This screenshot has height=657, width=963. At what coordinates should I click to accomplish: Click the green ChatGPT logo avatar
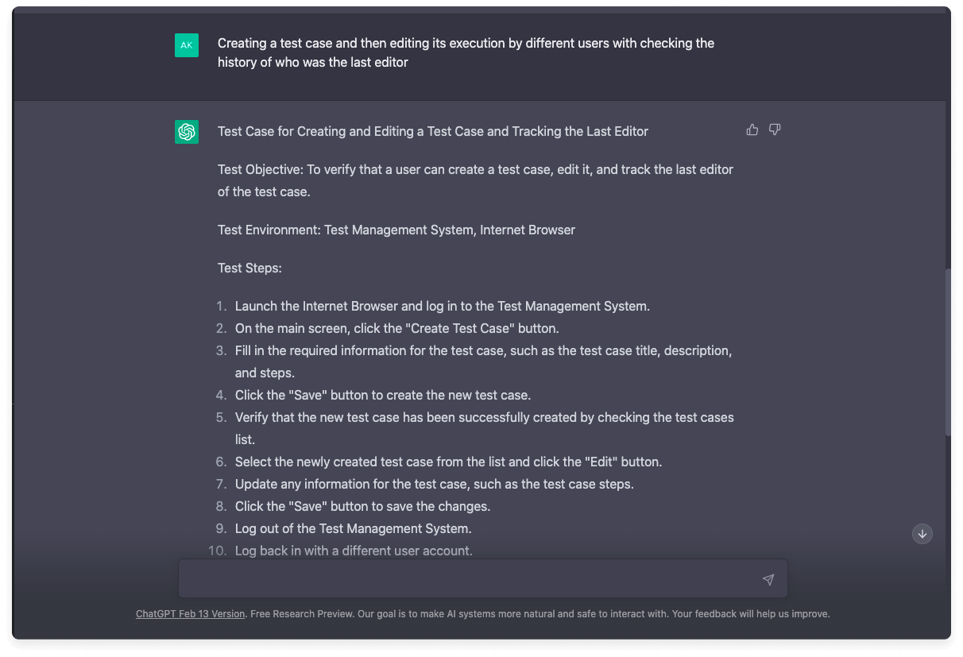187,132
